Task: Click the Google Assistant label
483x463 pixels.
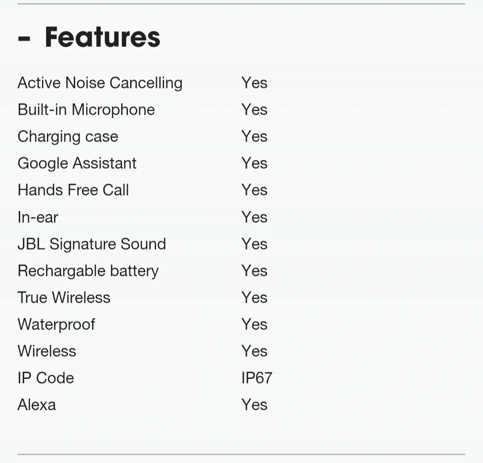Action: 77,163
